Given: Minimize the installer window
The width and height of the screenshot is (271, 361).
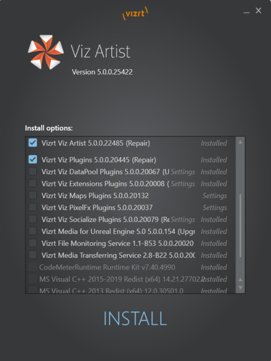Looking at the screenshot, I should [x=247, y=11].
